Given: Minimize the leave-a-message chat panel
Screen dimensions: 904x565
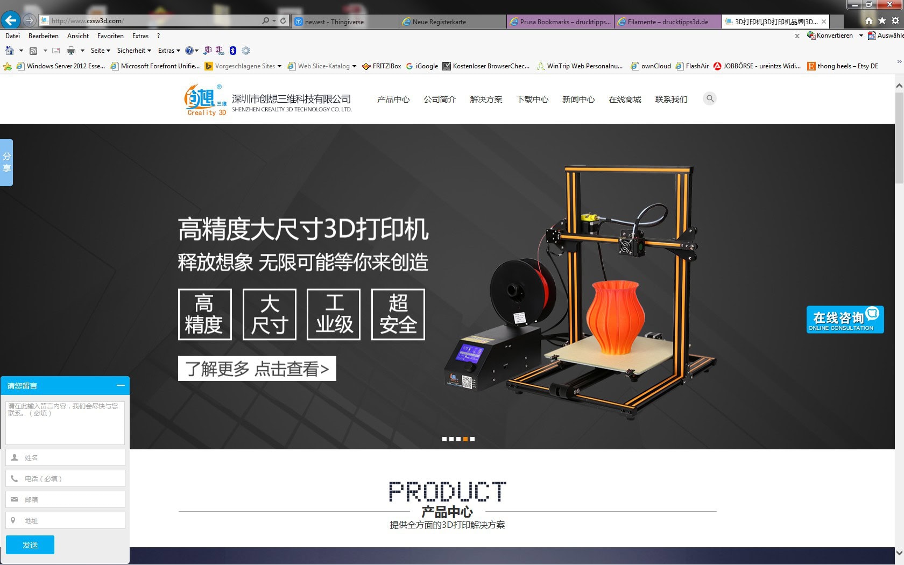Looking at the screenshot, I should tap(121, 385).
